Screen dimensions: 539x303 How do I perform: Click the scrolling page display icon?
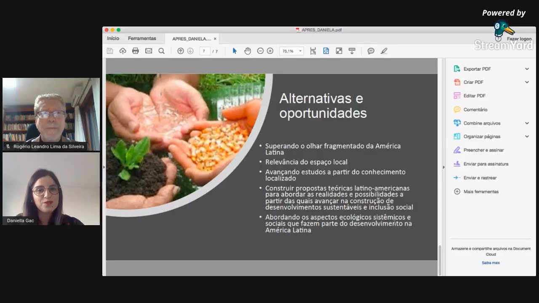point(313,51)
